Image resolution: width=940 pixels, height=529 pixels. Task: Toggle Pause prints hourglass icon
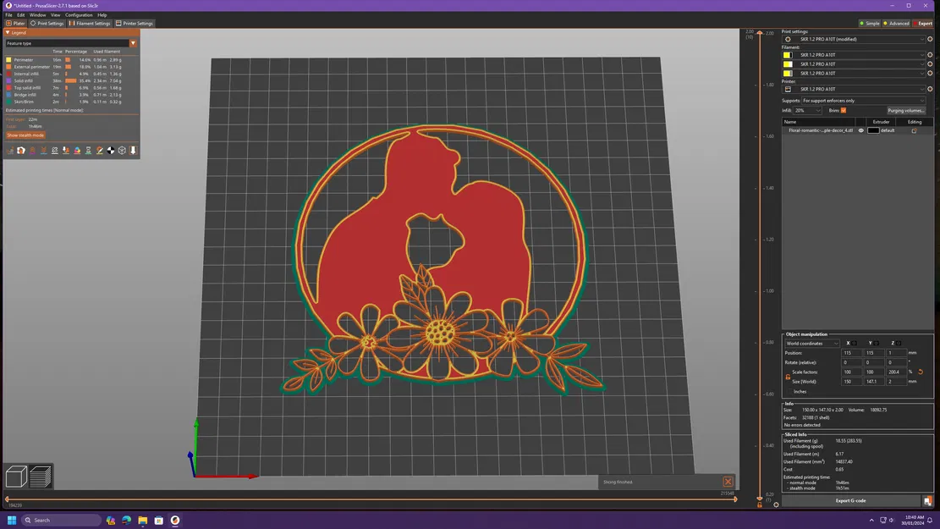88,151
